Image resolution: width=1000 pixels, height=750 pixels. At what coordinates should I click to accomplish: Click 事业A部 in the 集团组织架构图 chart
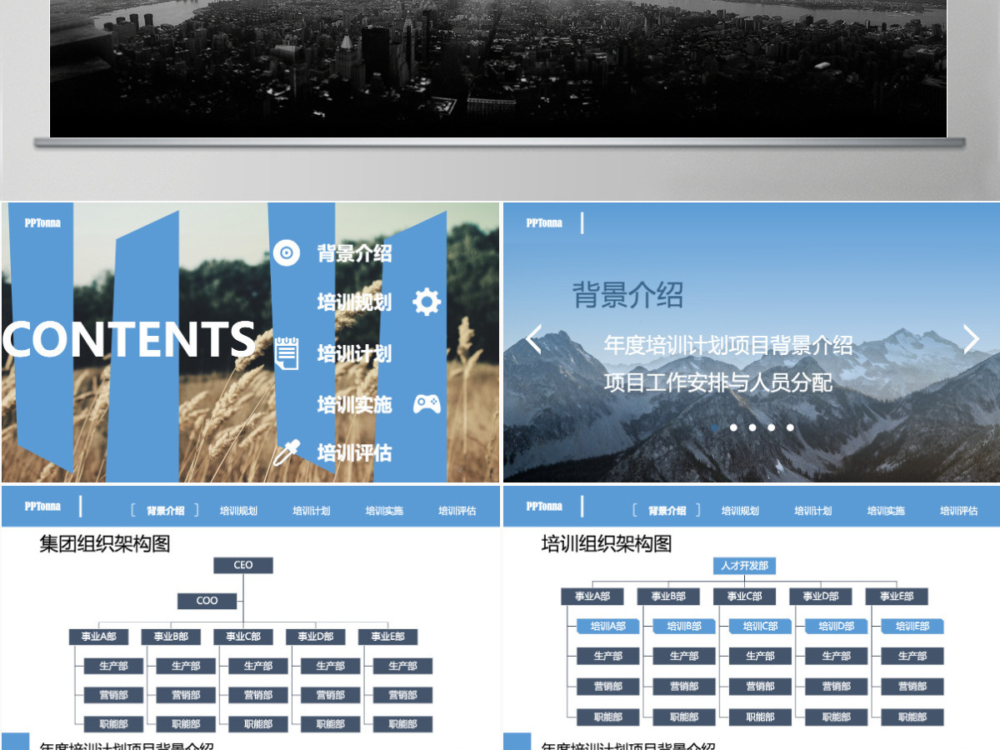(98, 637)
